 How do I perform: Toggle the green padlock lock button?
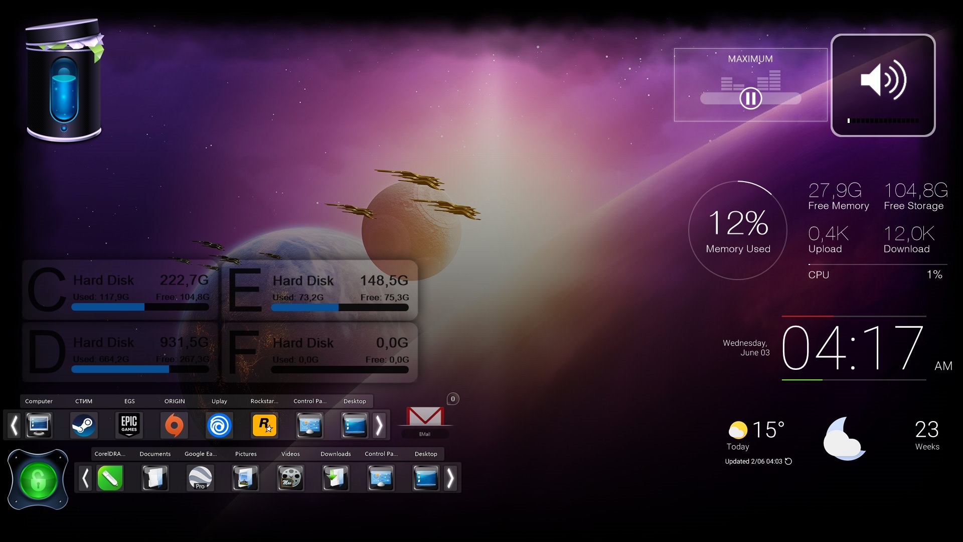pos(38,480)
